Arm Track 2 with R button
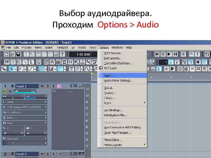 (x=53, y=154)
